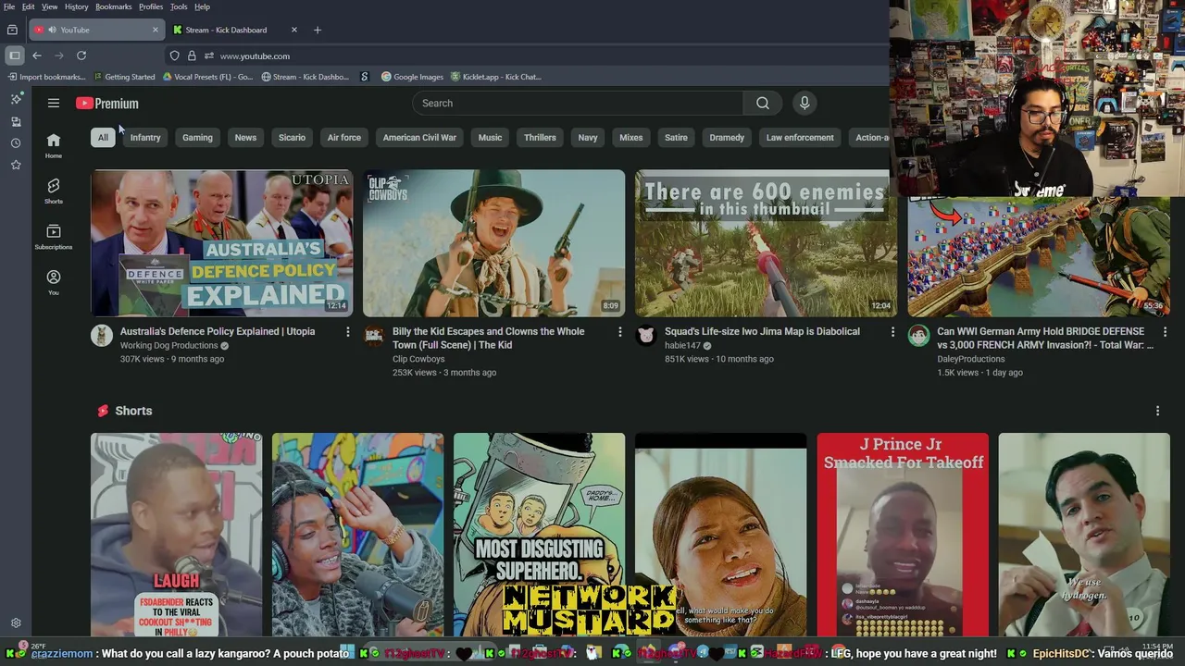Open Import bookmarks toolbar item
Viewport: 1185px width, 666px height.
[46, 77]
